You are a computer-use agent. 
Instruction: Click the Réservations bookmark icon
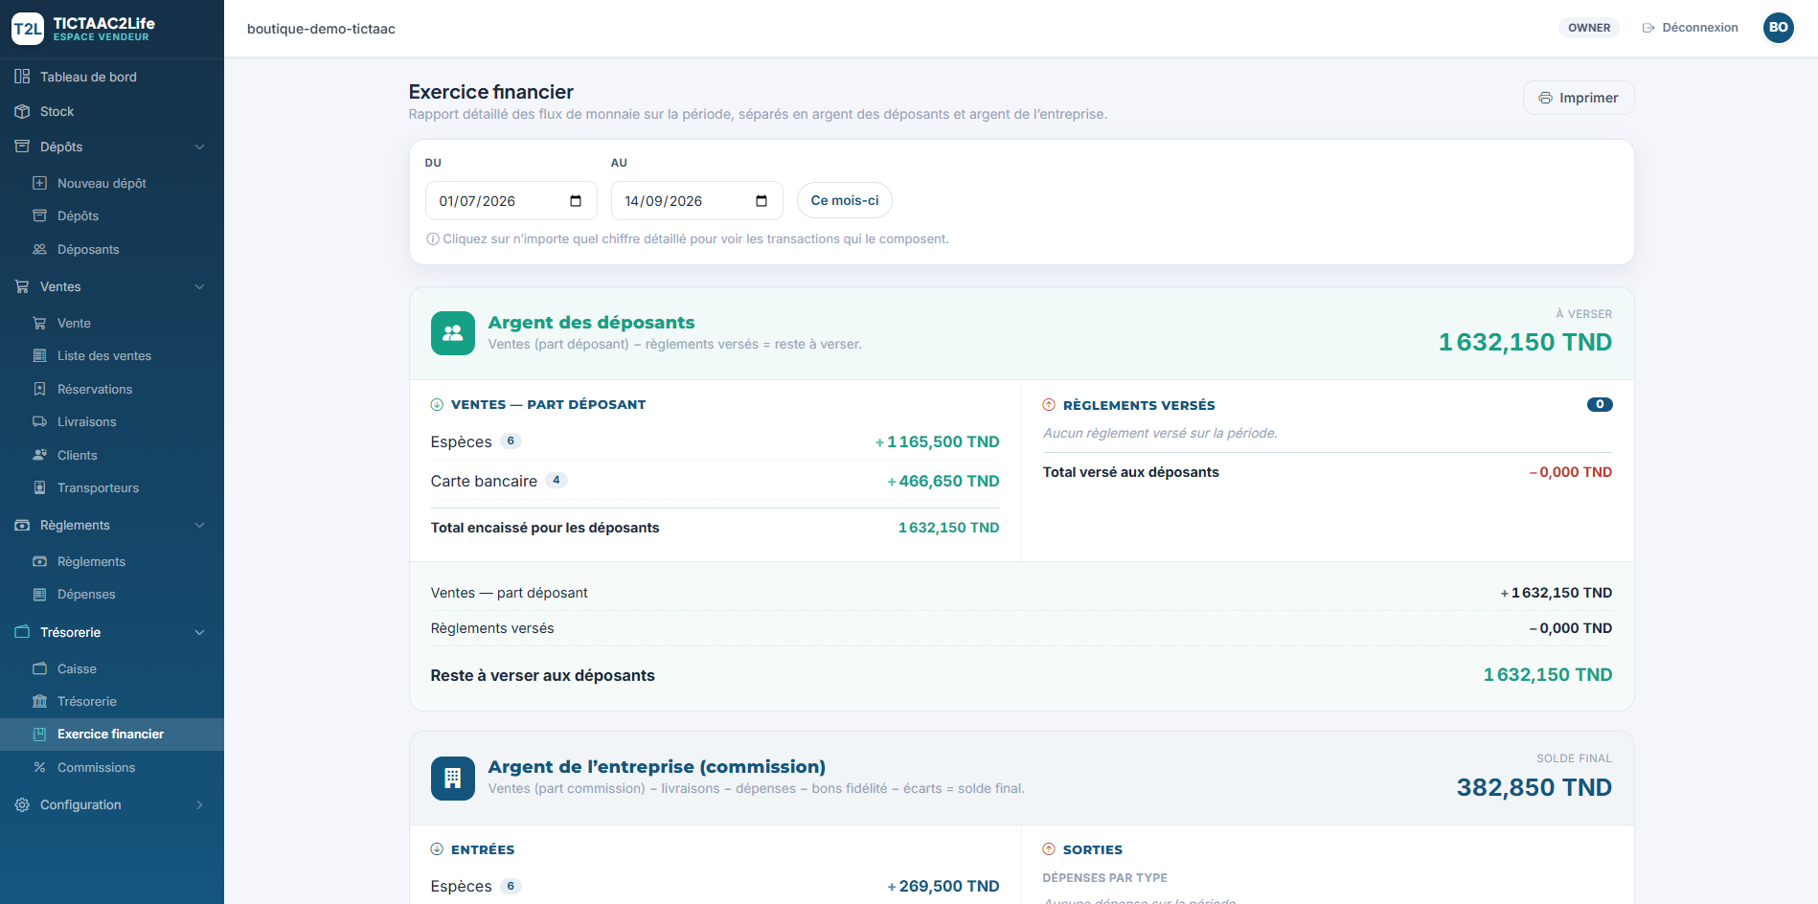coord(39,389)
